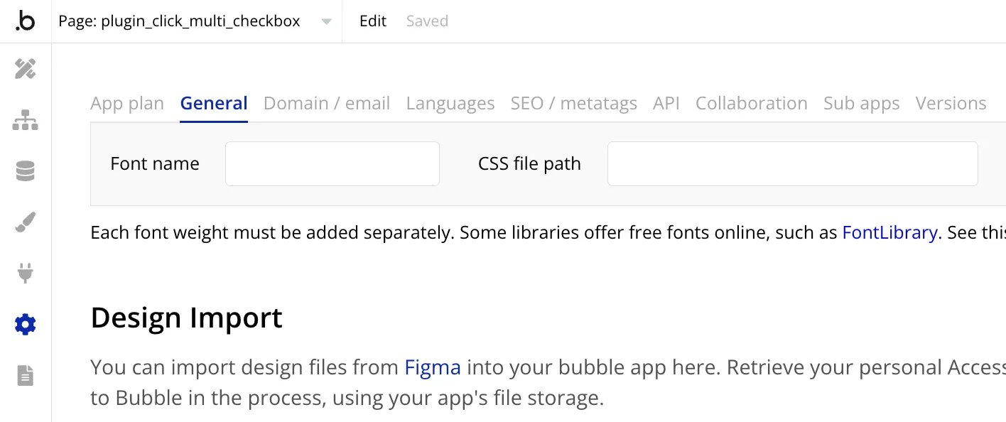The width and height of the screenshot is (1006, 422).
Task: Open the Design tab icon
Action: click(x=26, y=69)
